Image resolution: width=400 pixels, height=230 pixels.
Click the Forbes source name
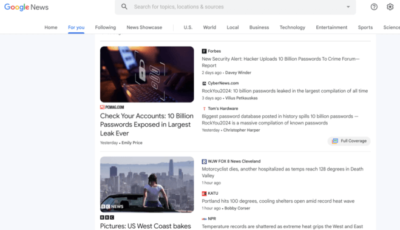(x=214, y=51)
